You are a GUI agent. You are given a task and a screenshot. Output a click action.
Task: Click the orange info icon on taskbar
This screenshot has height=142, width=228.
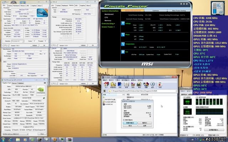[55, 140]
